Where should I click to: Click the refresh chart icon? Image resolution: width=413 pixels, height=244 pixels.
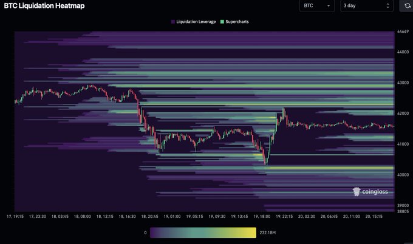point(407,6)
